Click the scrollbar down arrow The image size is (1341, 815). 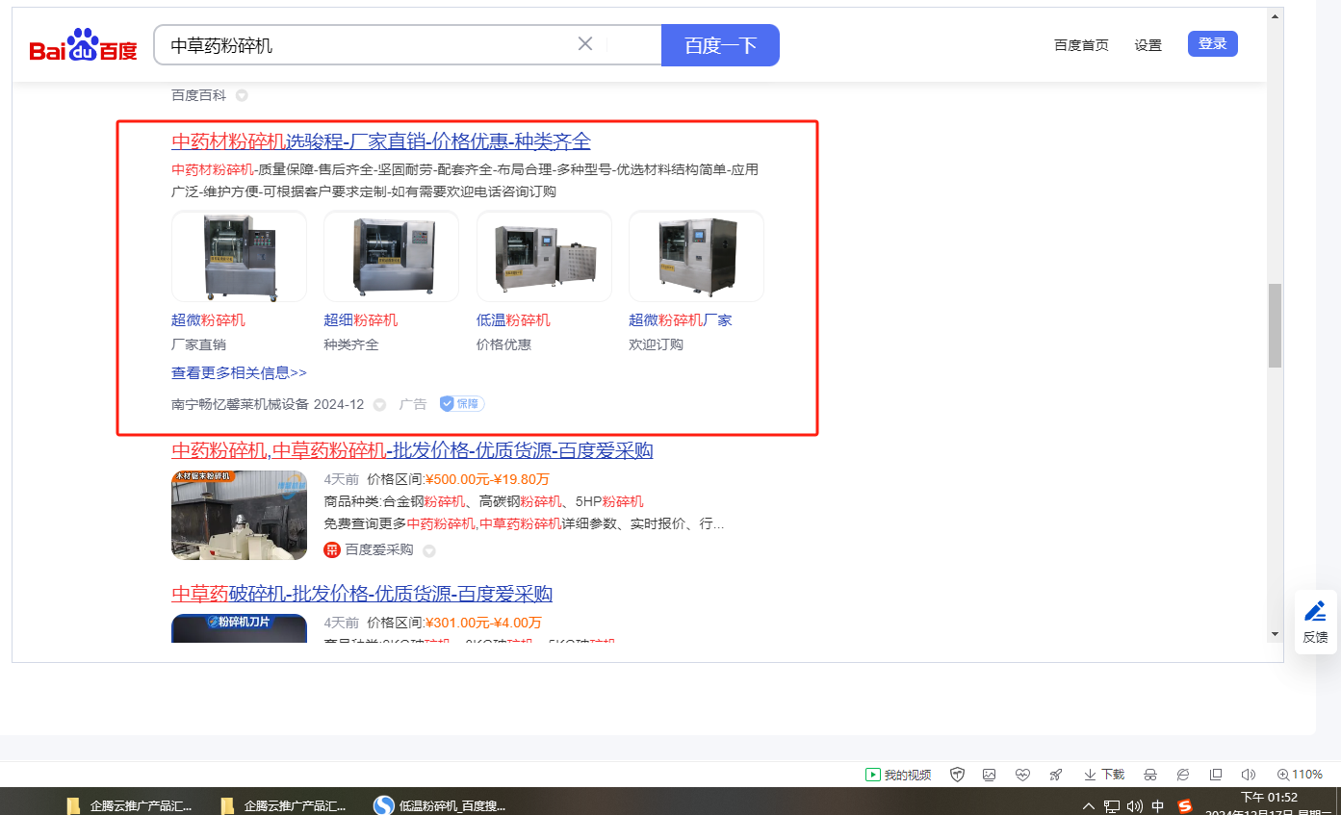coord(1275,634)
